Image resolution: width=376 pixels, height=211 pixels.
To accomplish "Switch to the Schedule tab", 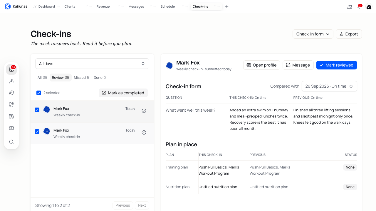I will 168,6.
